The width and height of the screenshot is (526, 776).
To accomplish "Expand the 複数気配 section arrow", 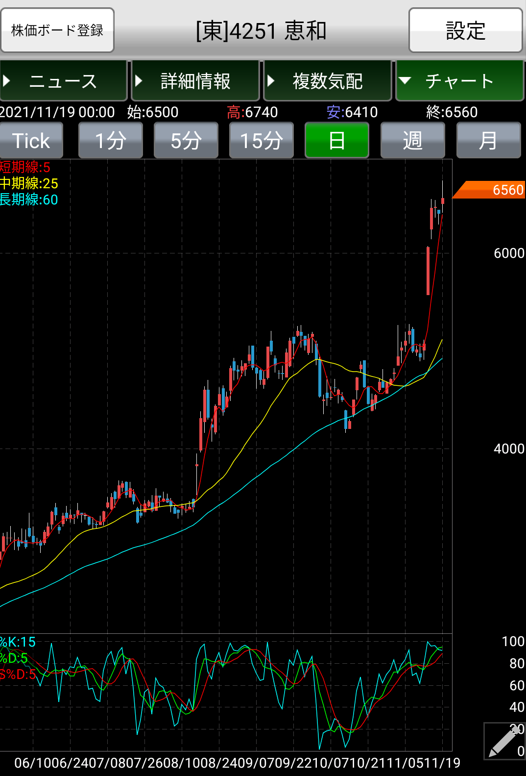I will (x=270, y=81).
